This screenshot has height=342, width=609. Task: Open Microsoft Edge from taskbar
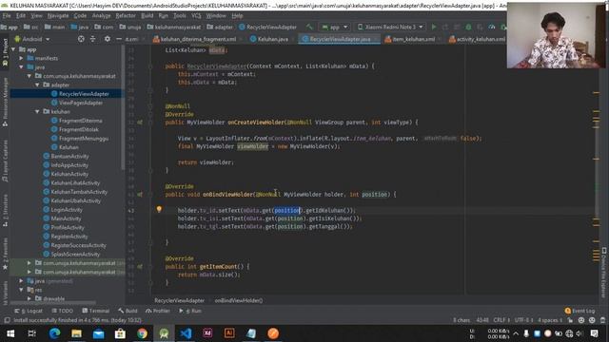click(x=54, y=333)
